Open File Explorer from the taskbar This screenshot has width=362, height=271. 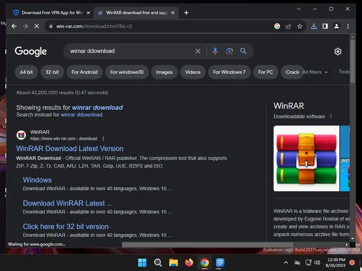[173, 263]
